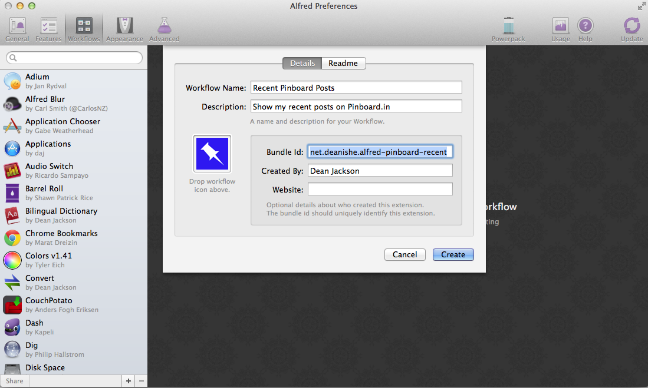Switch to the Details tab
The image size is (648, 388).
click(302, 63)
